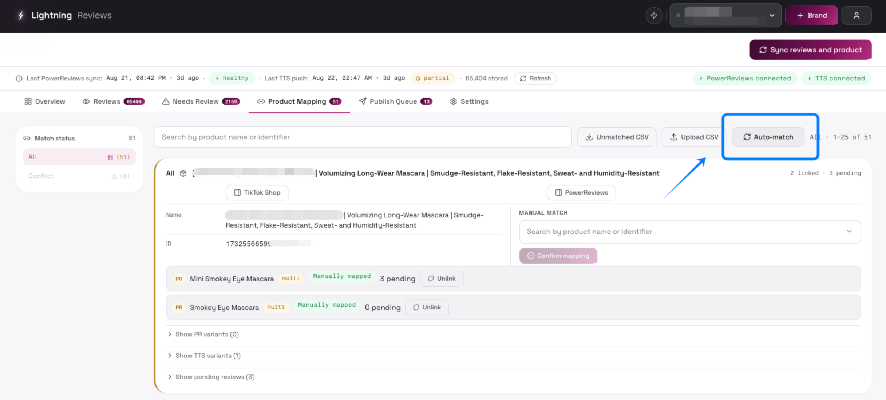Screen dimensions: 886x400
Task: Click the lightning bolt icon in top bar
Action: (654, 16)
